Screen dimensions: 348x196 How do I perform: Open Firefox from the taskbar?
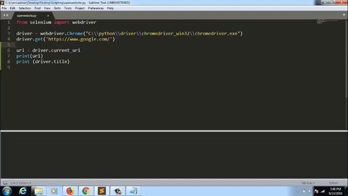[x=70, y=191]
